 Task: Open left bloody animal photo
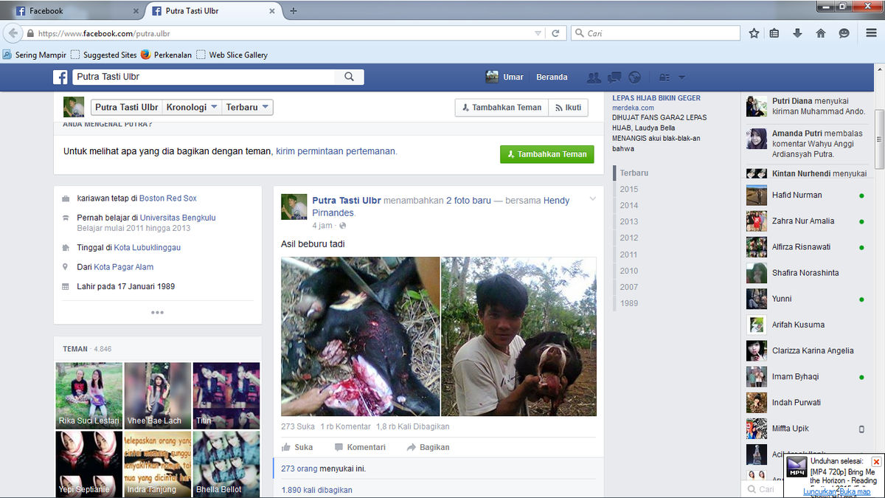[360, 336]
